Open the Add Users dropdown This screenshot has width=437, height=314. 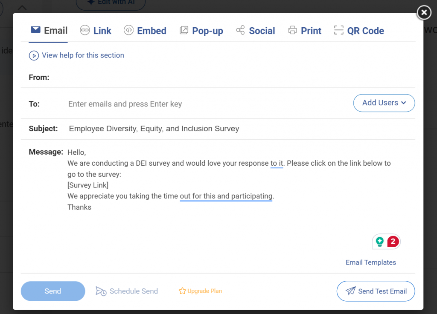pyautogui.click(x=384, y=103)
